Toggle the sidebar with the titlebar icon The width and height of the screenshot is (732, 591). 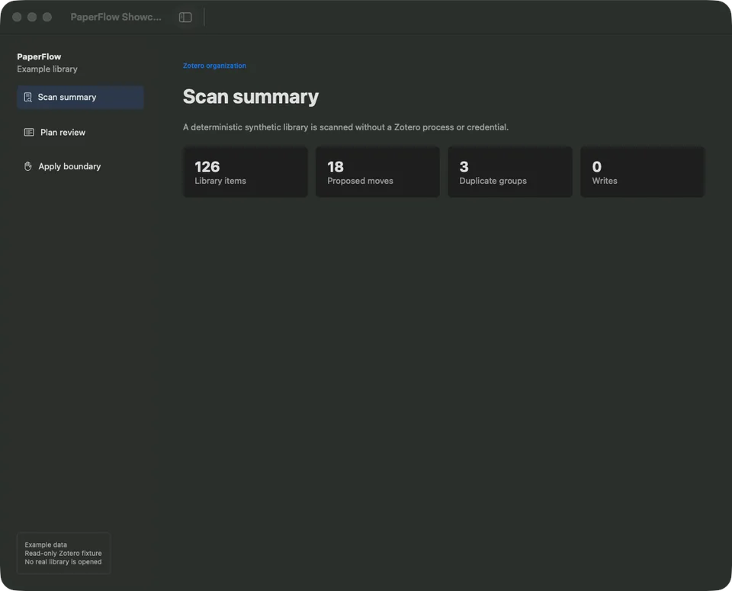[185, 18]
